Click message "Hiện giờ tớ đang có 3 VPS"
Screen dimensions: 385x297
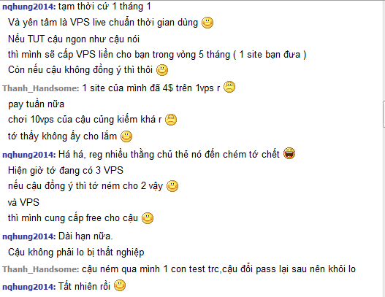coord(66,171)
